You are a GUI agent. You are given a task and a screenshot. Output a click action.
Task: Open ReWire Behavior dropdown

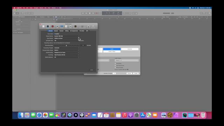click(x=66, y=57)
